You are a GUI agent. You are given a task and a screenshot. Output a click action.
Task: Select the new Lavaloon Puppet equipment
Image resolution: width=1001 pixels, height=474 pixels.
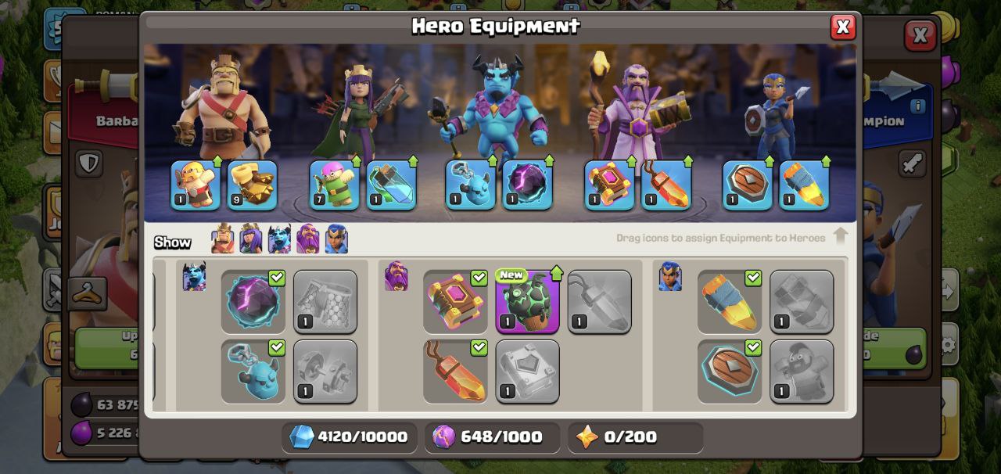pyautogui.click(x=528, y=302)
